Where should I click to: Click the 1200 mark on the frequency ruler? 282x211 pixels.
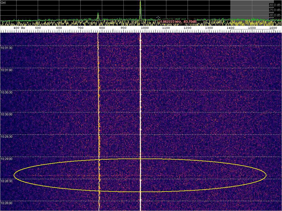(188, 28)
